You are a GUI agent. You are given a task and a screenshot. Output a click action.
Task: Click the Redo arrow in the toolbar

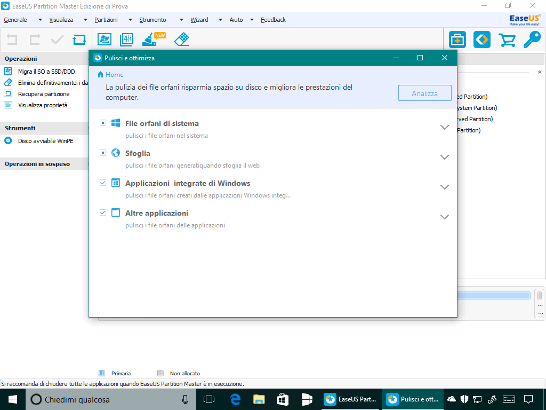tap(35, 40)
